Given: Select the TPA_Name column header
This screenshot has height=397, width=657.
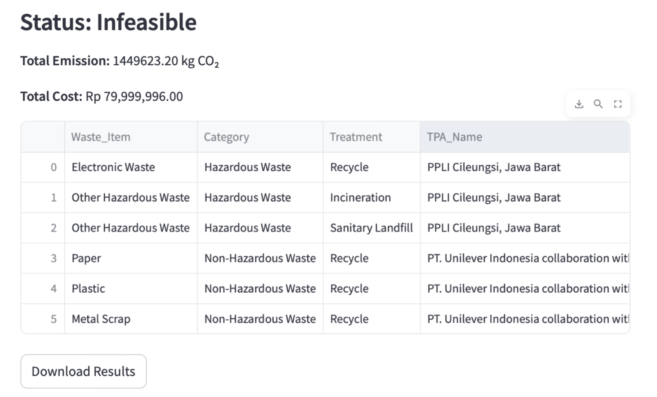Looking at the screenshot, I should click(x=525, y=137).
